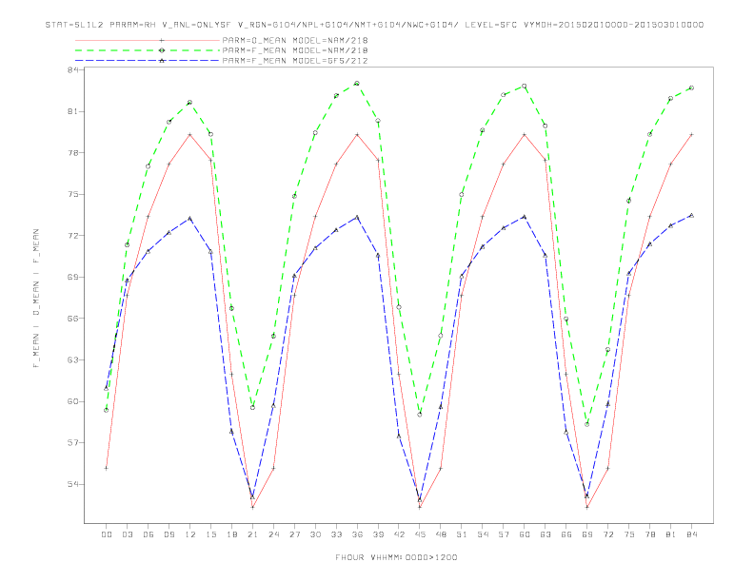Click y-axis tick label 66
The height and width of the screenshot is (582, 754).
72,319
